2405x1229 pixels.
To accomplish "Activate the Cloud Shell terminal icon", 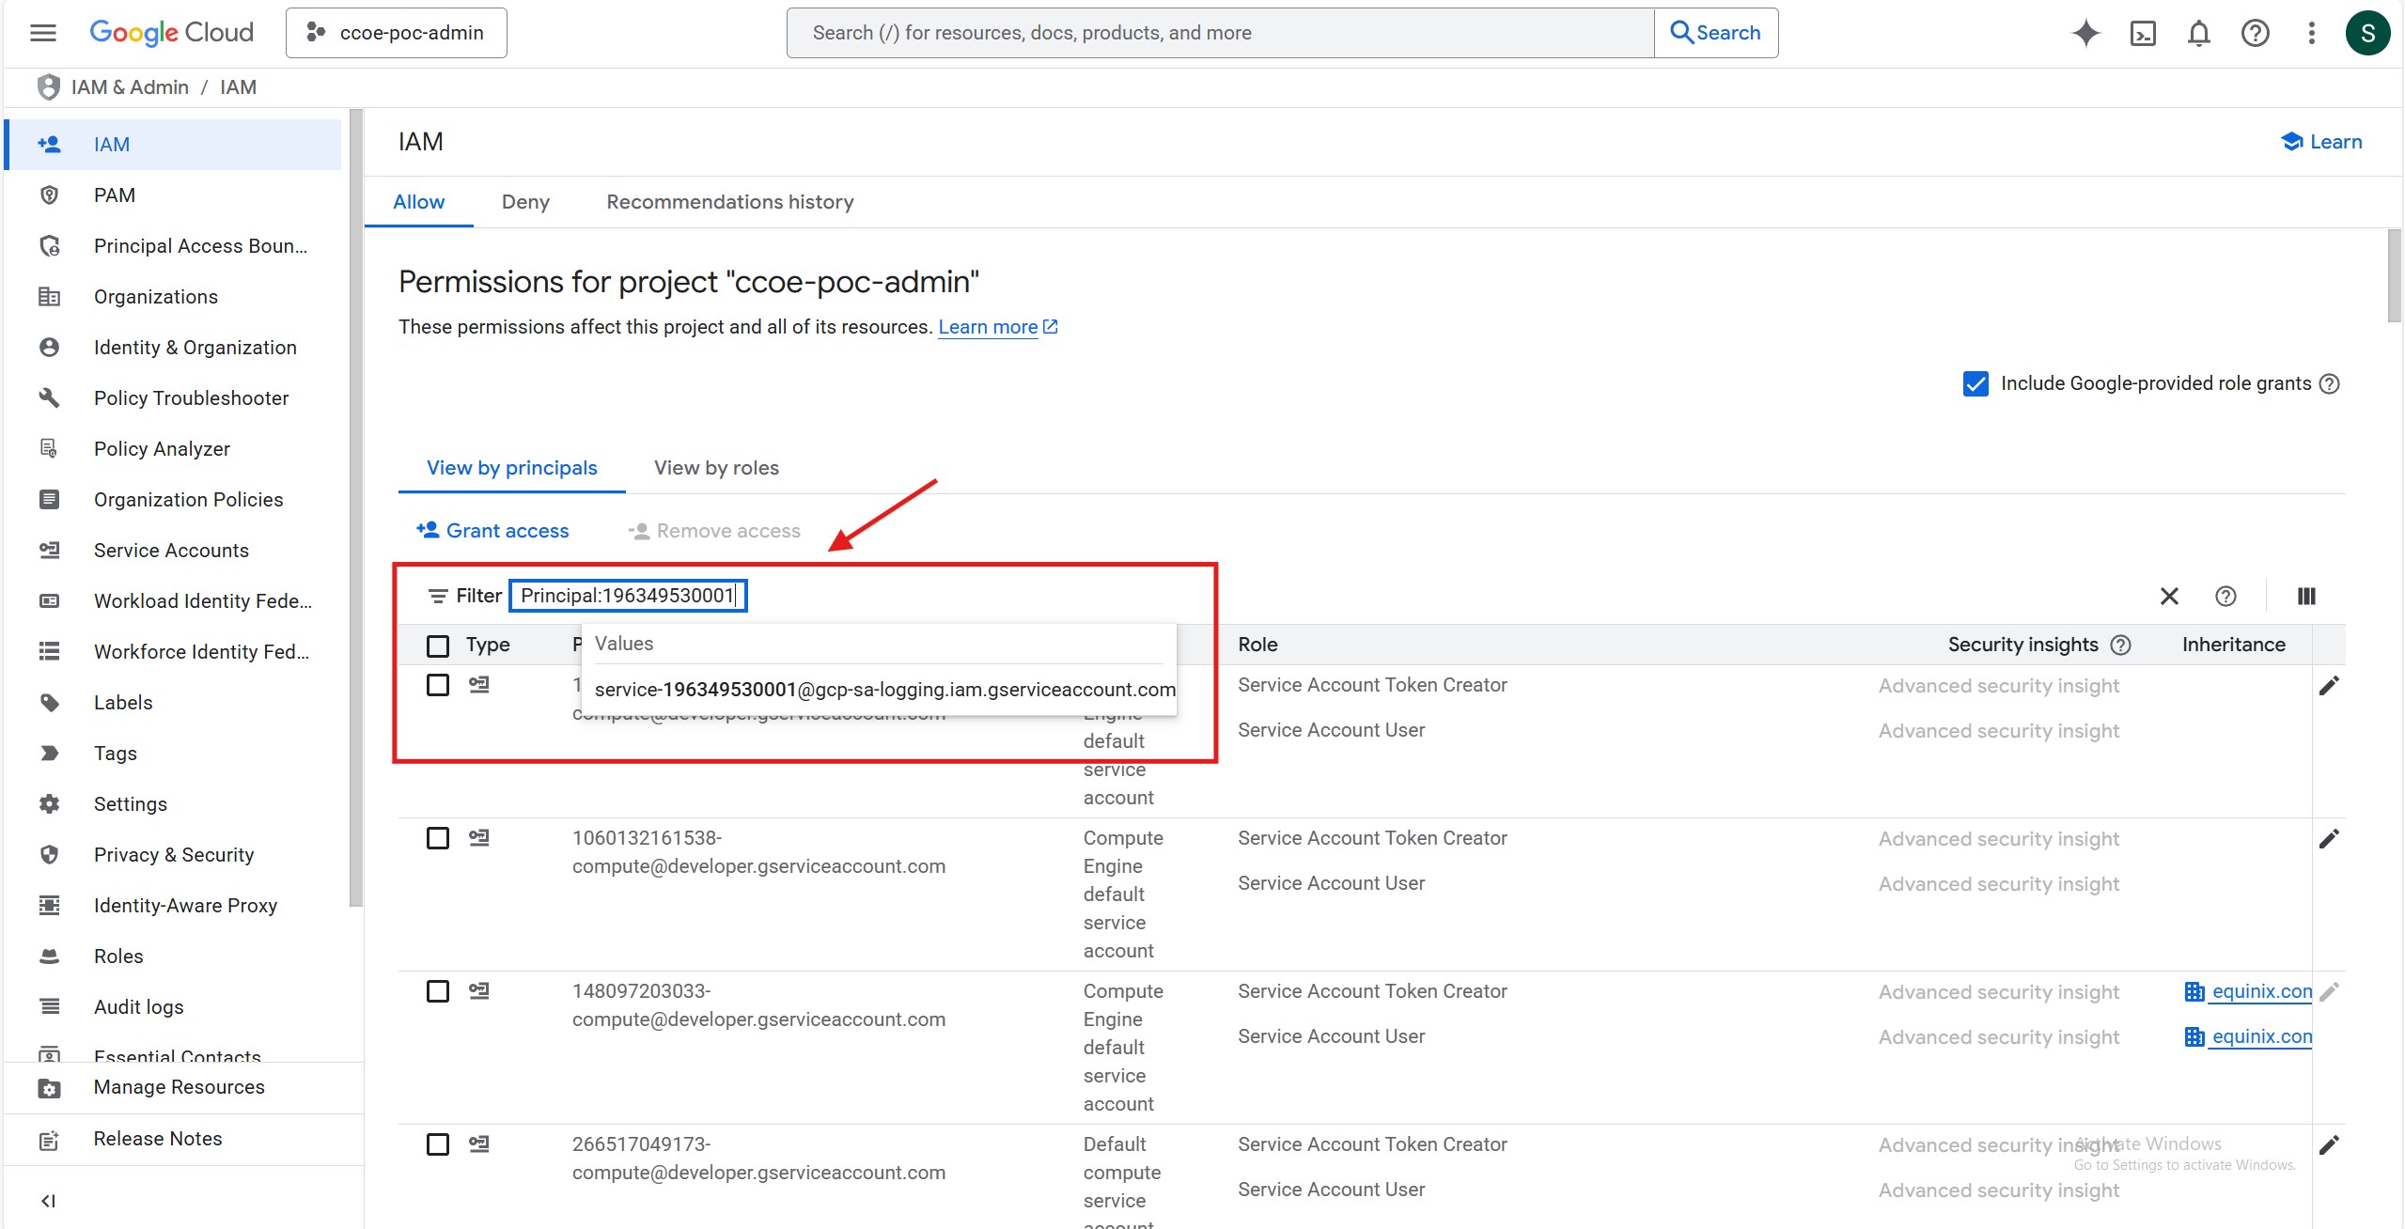I will (x=2142, y=33).
